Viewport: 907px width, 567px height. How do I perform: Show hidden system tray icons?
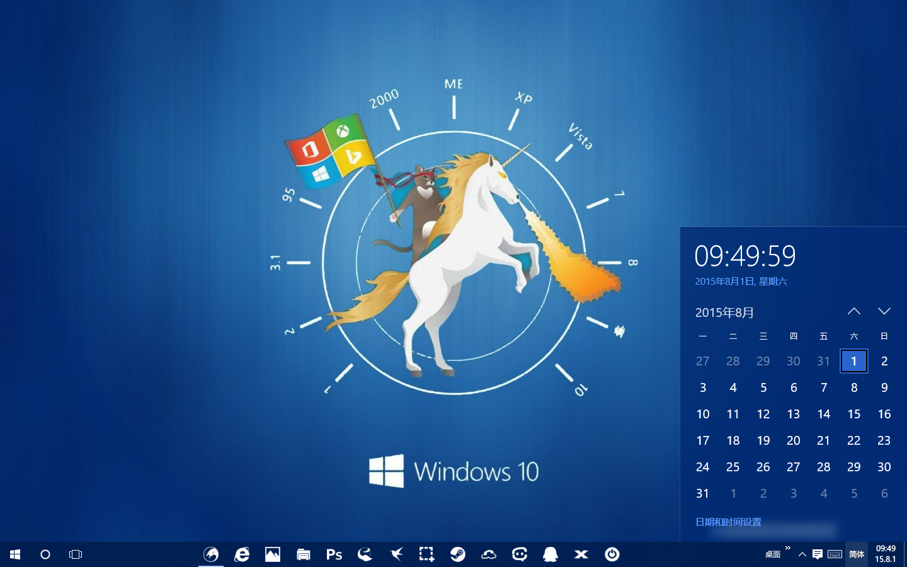pyautogui.click(x=802, y=554)
